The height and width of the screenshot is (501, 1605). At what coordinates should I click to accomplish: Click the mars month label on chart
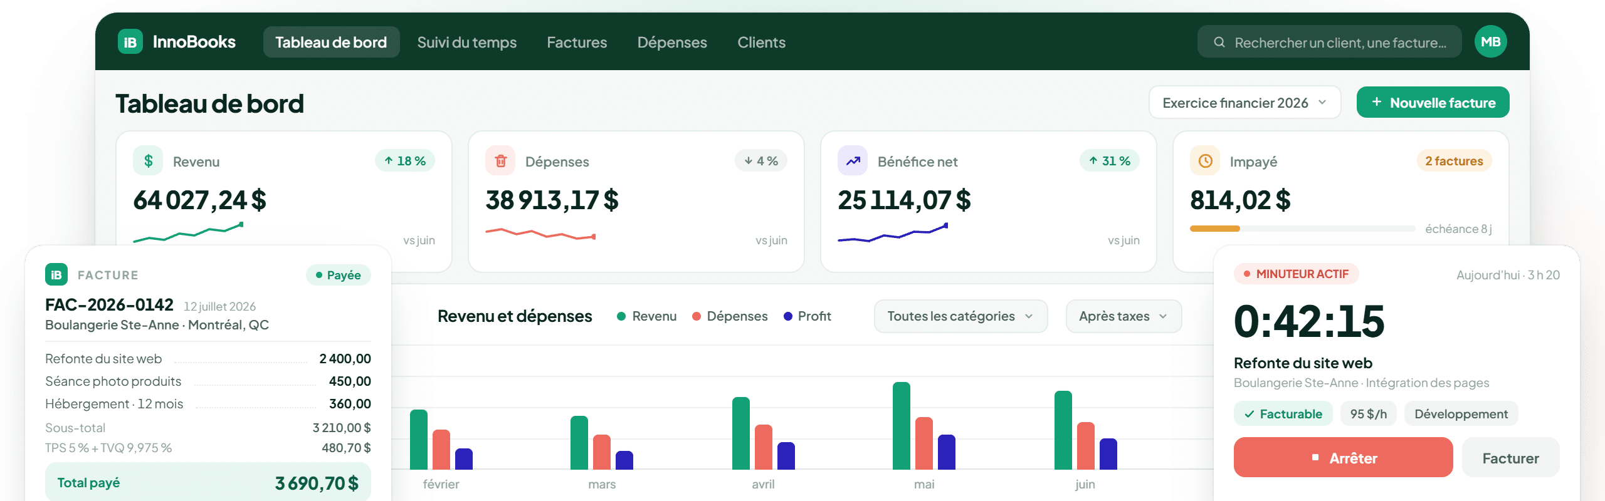602,484
